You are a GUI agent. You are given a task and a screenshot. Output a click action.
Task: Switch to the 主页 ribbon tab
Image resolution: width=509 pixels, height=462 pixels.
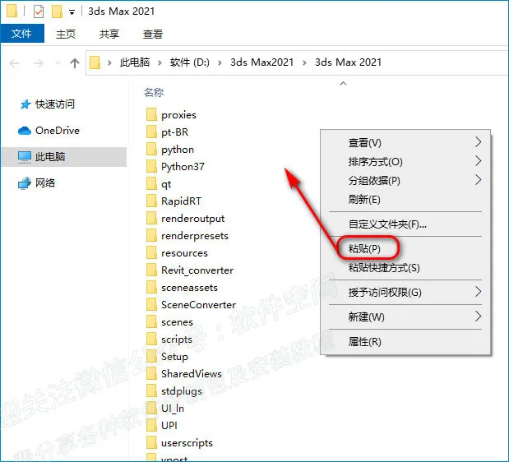tap(66, 34)
